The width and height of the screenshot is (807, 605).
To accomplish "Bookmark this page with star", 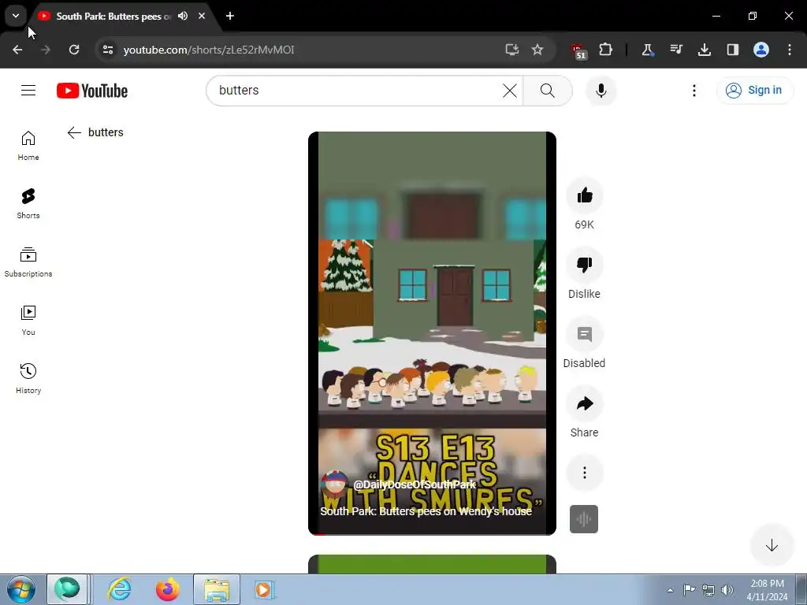I will click(x=537, y=50).
